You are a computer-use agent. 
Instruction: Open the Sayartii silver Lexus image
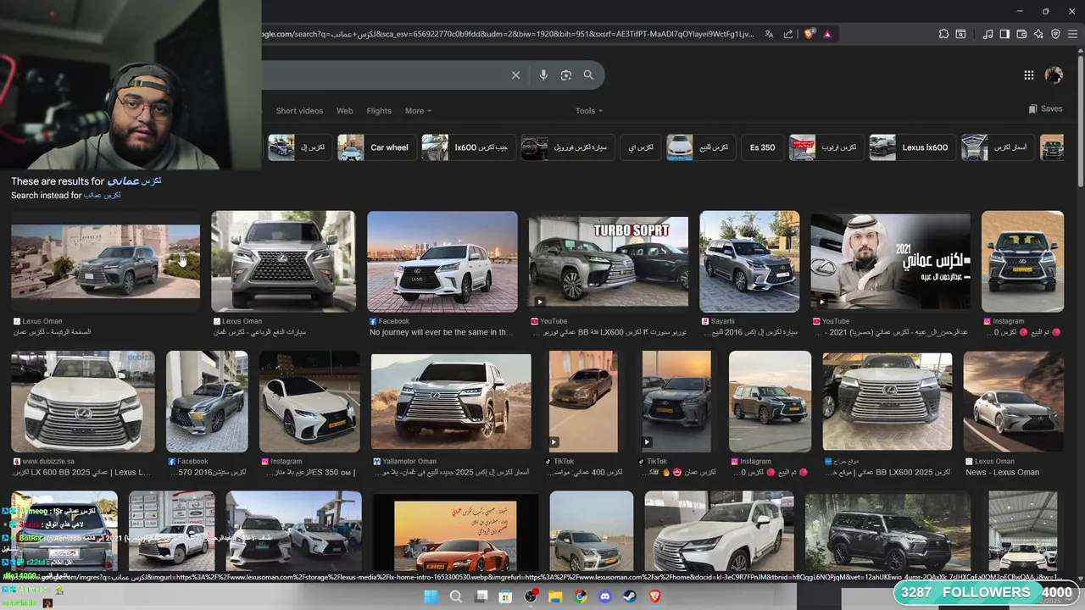[x=749, y=262]
